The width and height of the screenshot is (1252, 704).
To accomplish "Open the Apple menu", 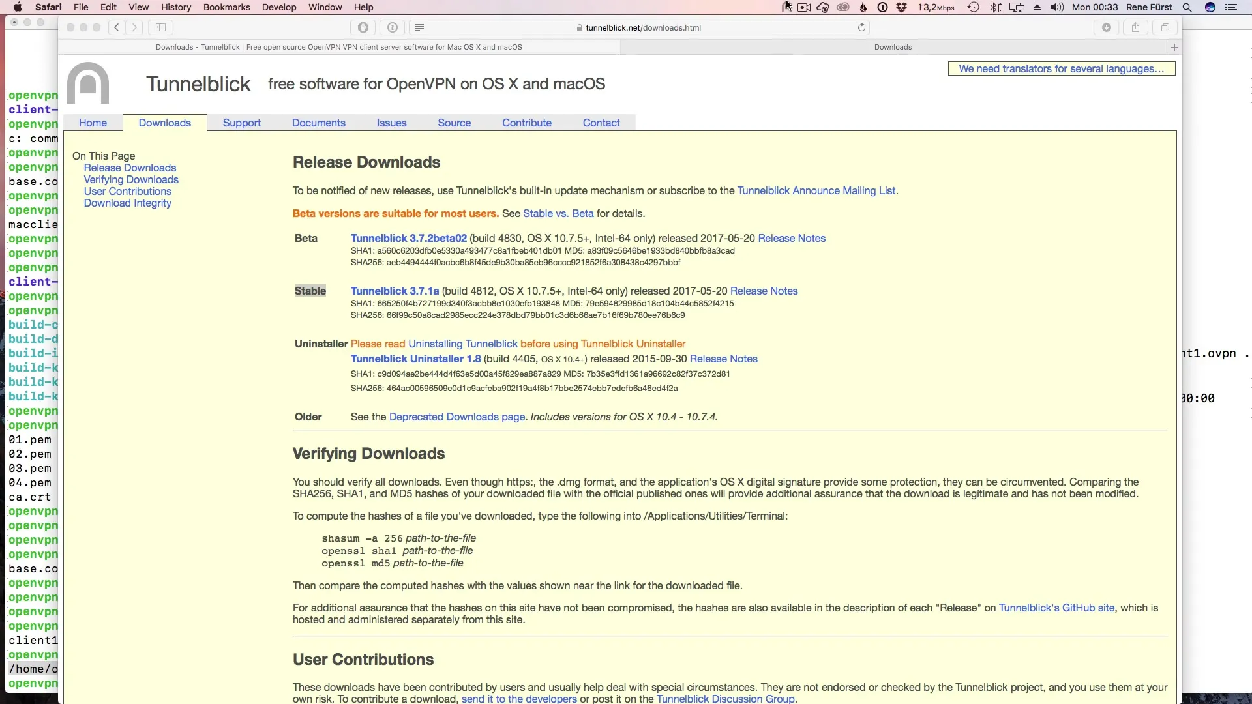I will point(18,7).
